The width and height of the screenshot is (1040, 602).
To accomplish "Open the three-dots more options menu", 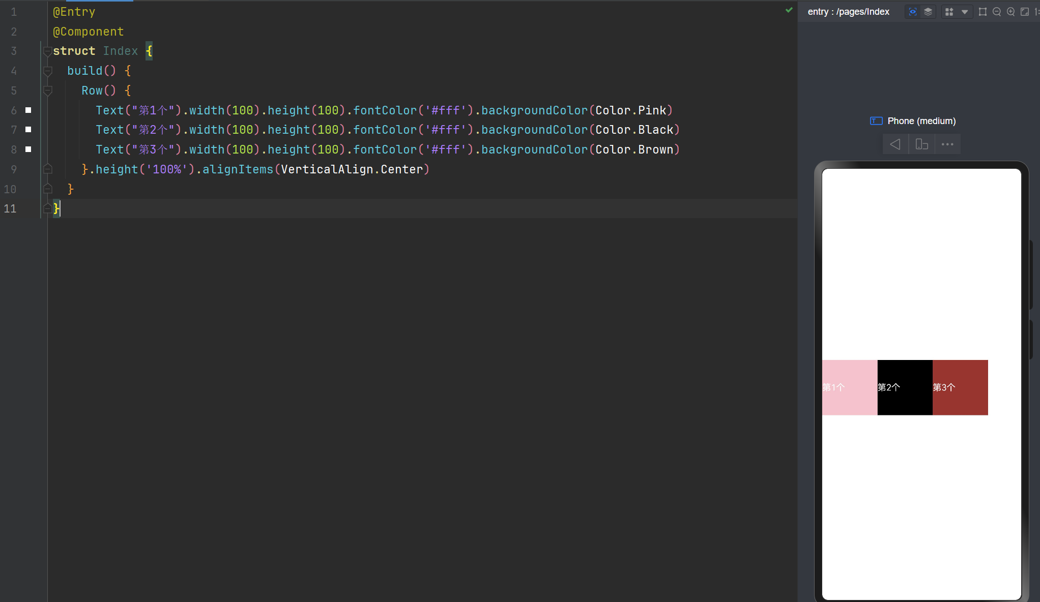I will click(x=947, y=144).
